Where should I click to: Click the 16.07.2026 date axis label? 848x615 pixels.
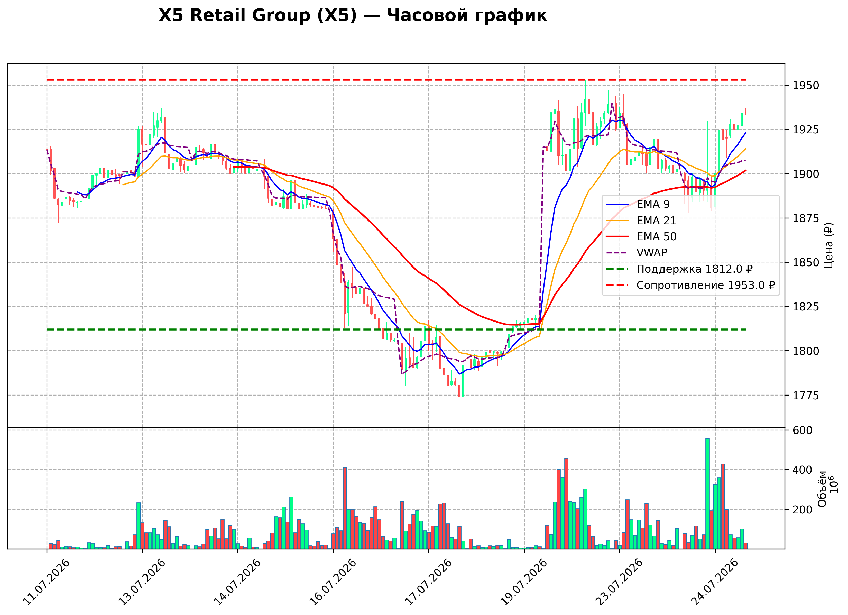[333, 582]
